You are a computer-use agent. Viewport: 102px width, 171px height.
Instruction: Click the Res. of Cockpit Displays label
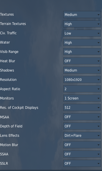coord(19,108)
